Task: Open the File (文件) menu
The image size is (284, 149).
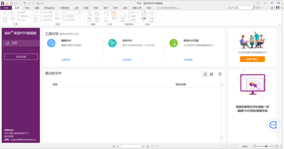Action: [6, 8]
